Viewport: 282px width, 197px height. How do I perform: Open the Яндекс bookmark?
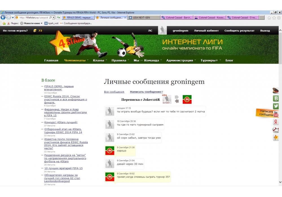tap(13, 23)
